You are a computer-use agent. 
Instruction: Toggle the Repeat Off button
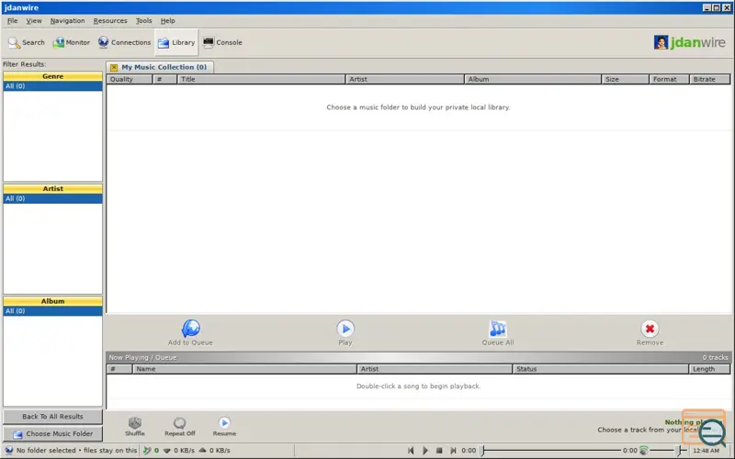point(180,426)
